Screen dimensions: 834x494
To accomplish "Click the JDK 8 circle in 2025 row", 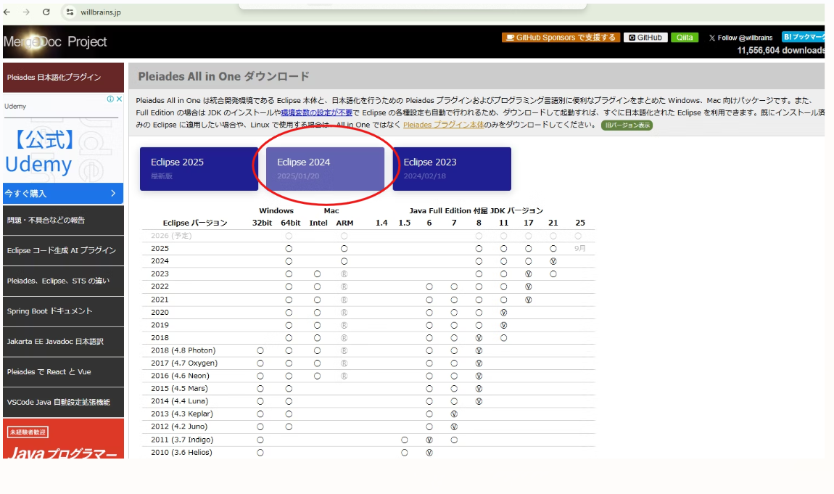I will tap(479, 248).
